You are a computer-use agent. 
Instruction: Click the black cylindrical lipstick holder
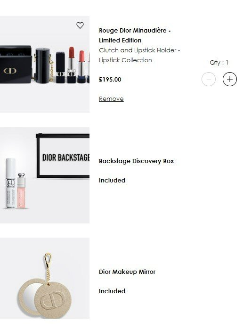42,65
